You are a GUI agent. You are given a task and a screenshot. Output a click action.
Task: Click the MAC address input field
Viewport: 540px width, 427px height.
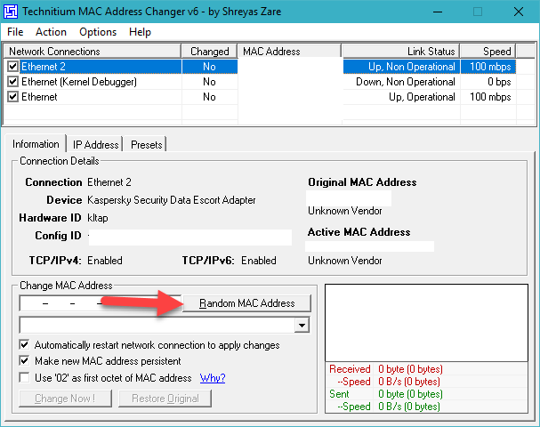(100, 303)
